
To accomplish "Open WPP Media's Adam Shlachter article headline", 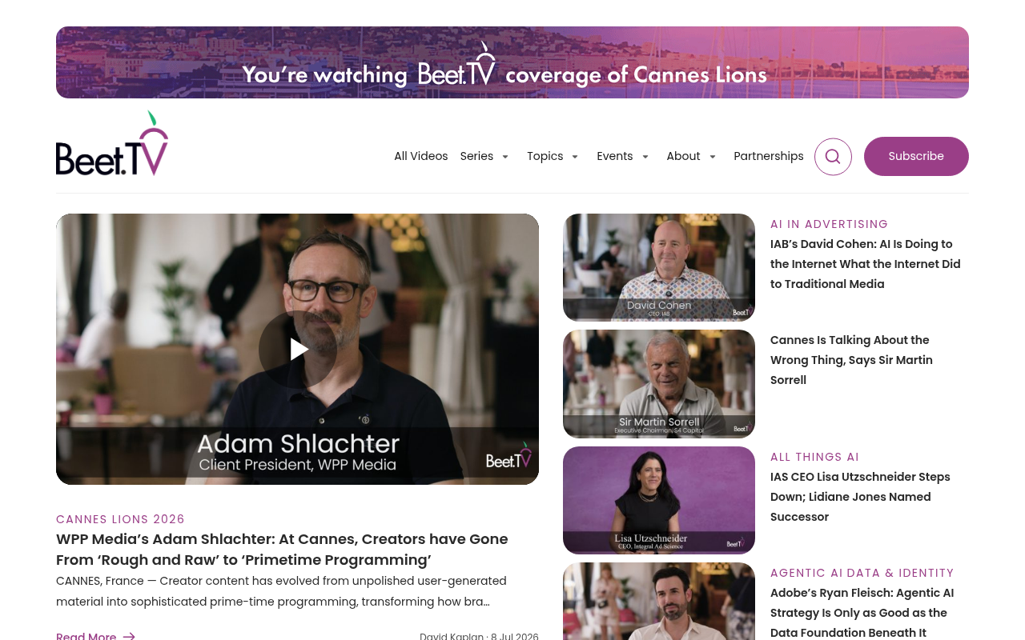I will coord(282,549).
